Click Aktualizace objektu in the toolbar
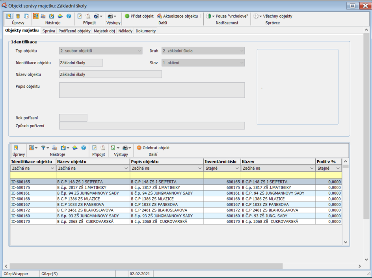The height and width of the screenshot is (278, 372). (x=177, y=16)
